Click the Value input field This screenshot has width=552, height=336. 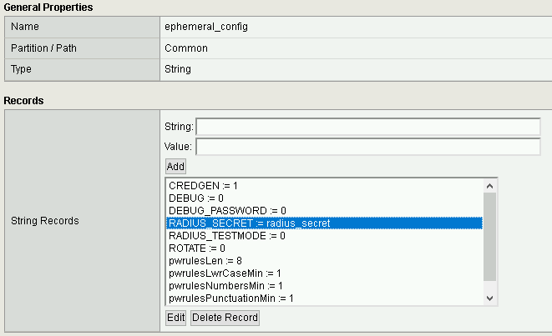click(x=368, y=147)
